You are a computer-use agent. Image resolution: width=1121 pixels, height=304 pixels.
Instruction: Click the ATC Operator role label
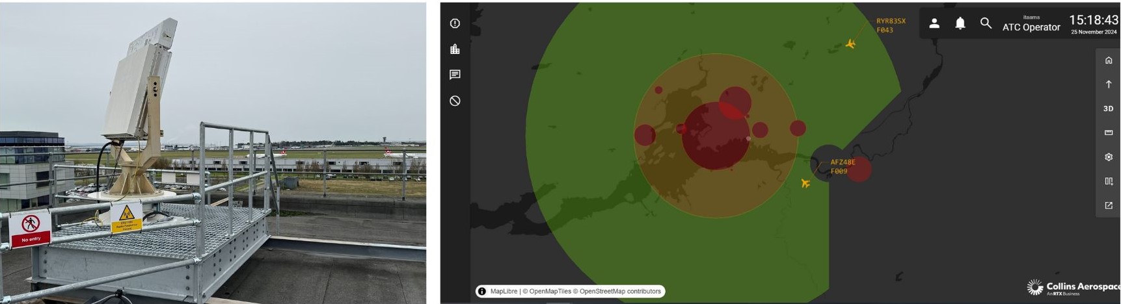tap(1031, 27)
